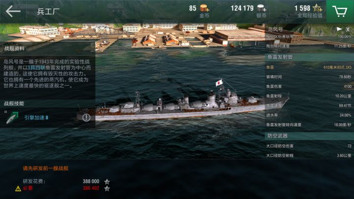Click the yellow warning triangle icon
The width and height of the screenshot is (354, 199).
(18, 189)
